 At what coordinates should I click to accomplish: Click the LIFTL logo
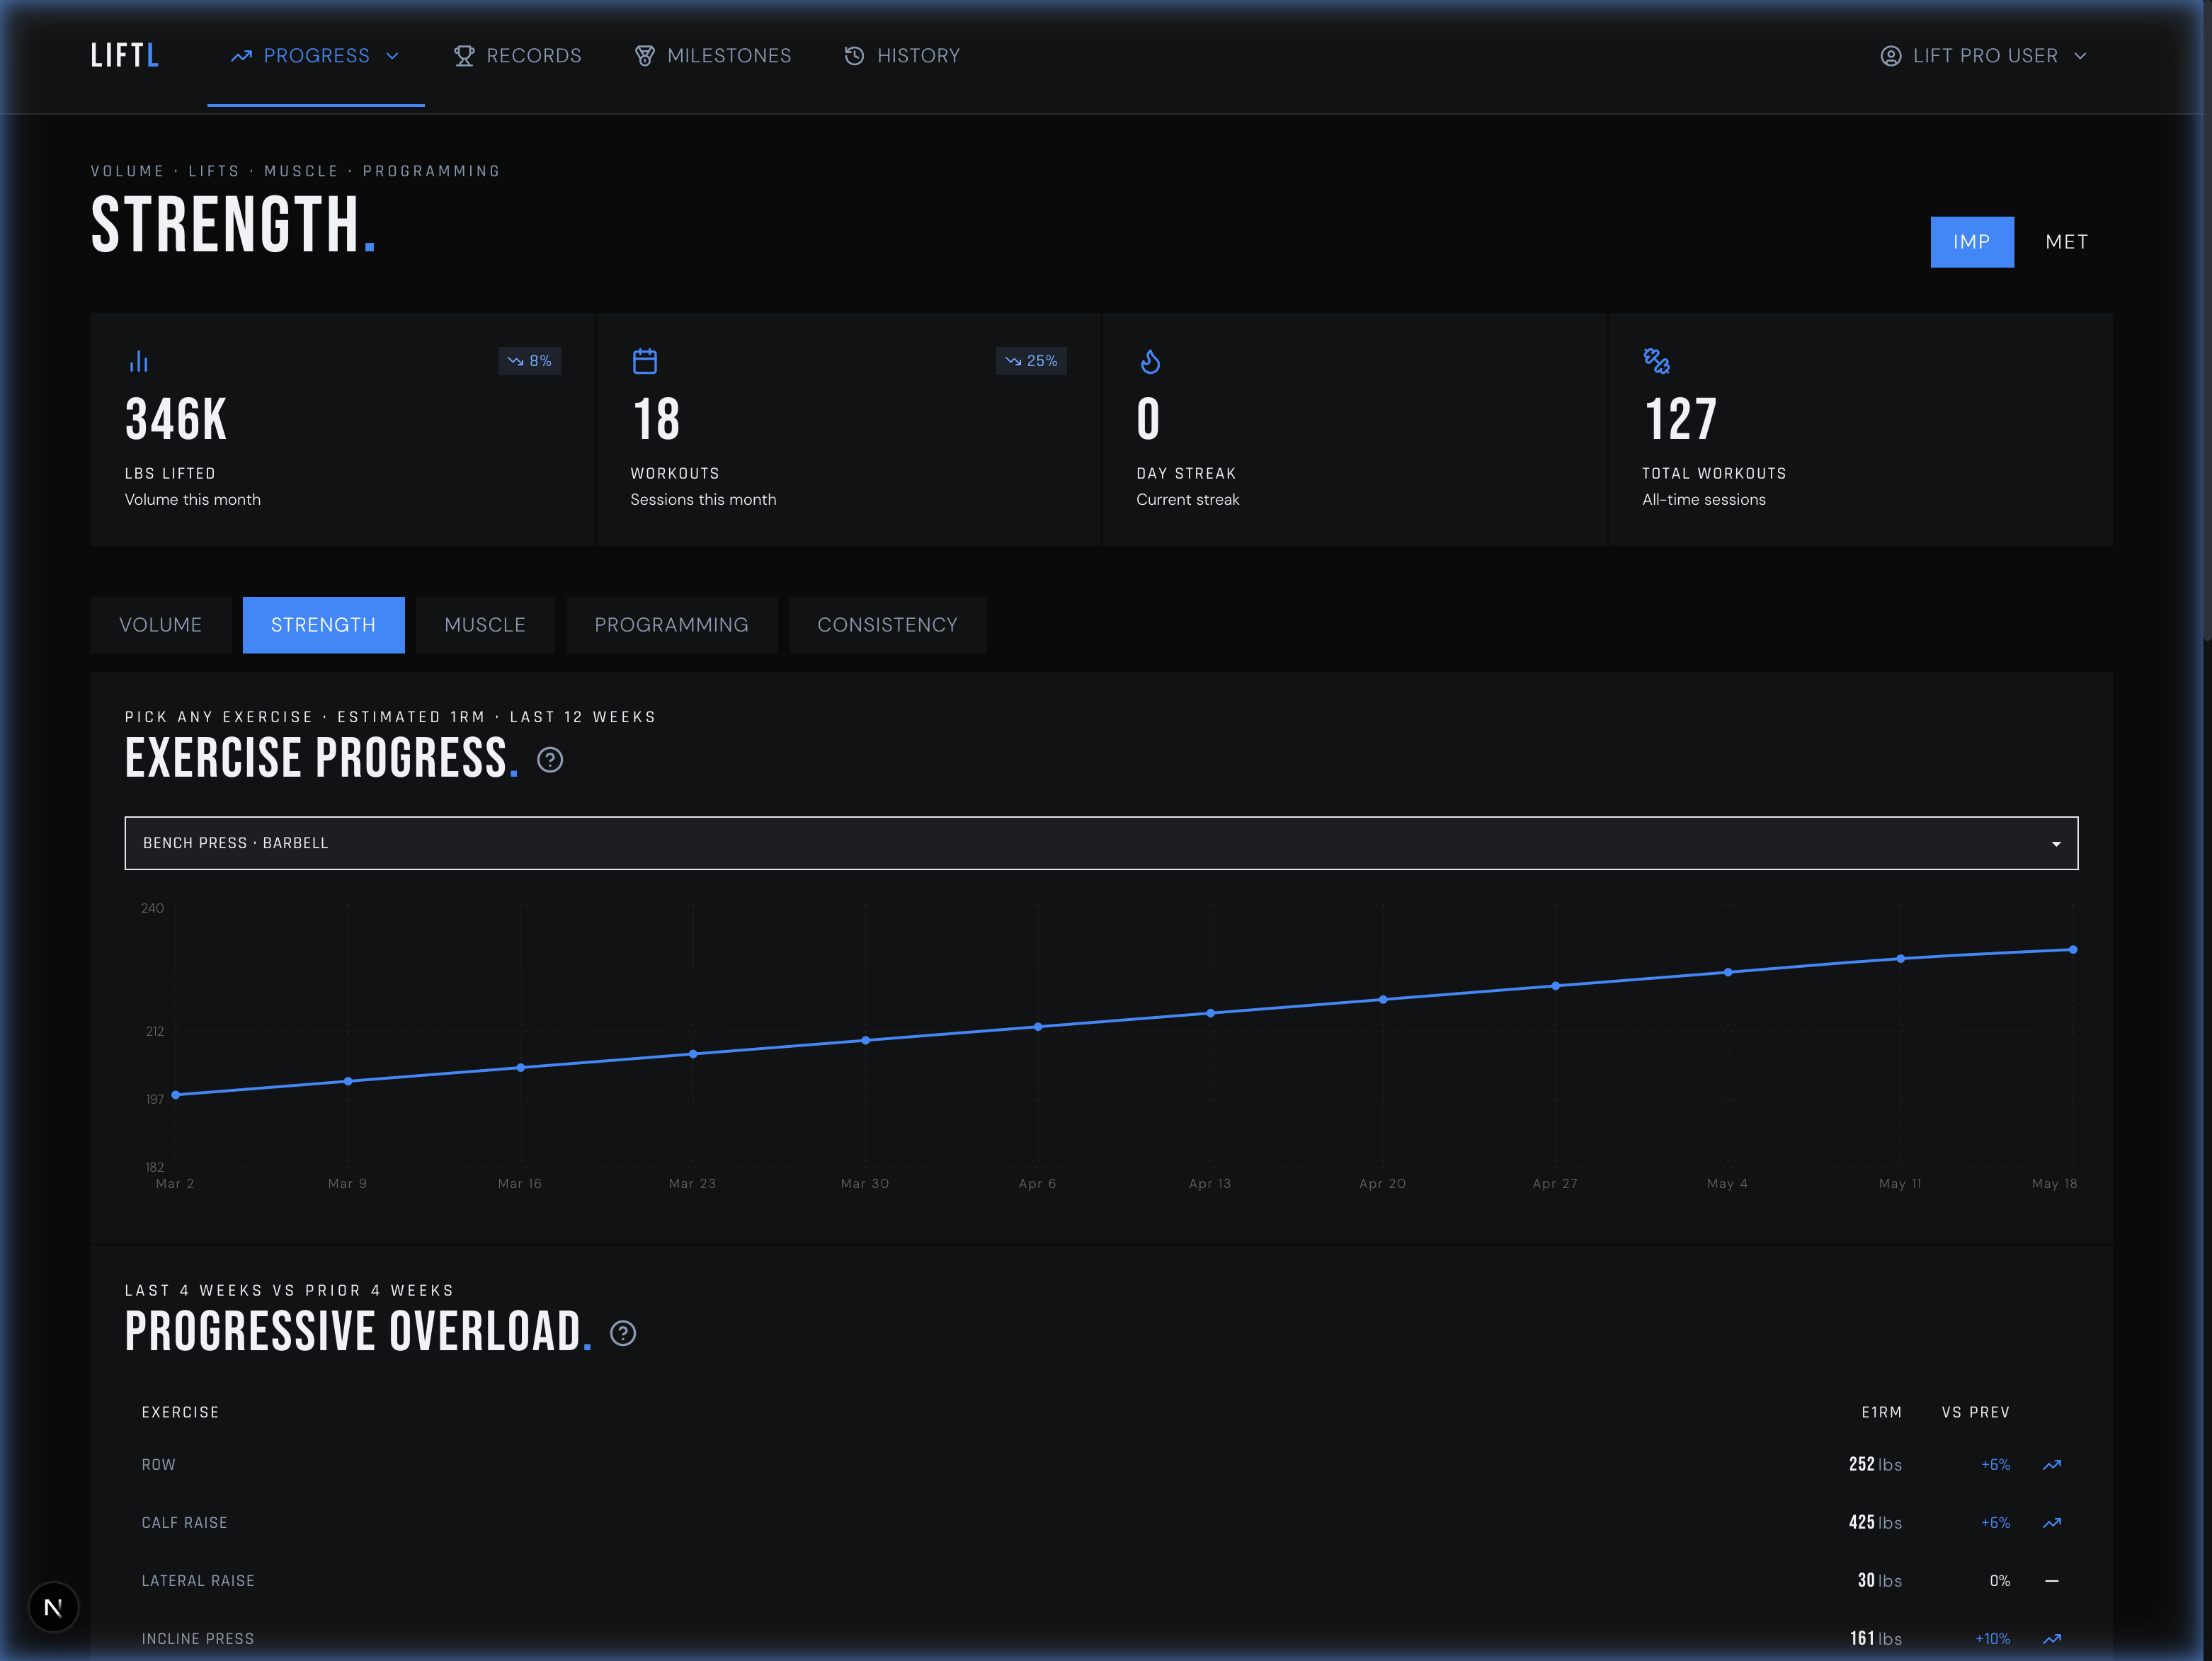click(x=124, y=56)
